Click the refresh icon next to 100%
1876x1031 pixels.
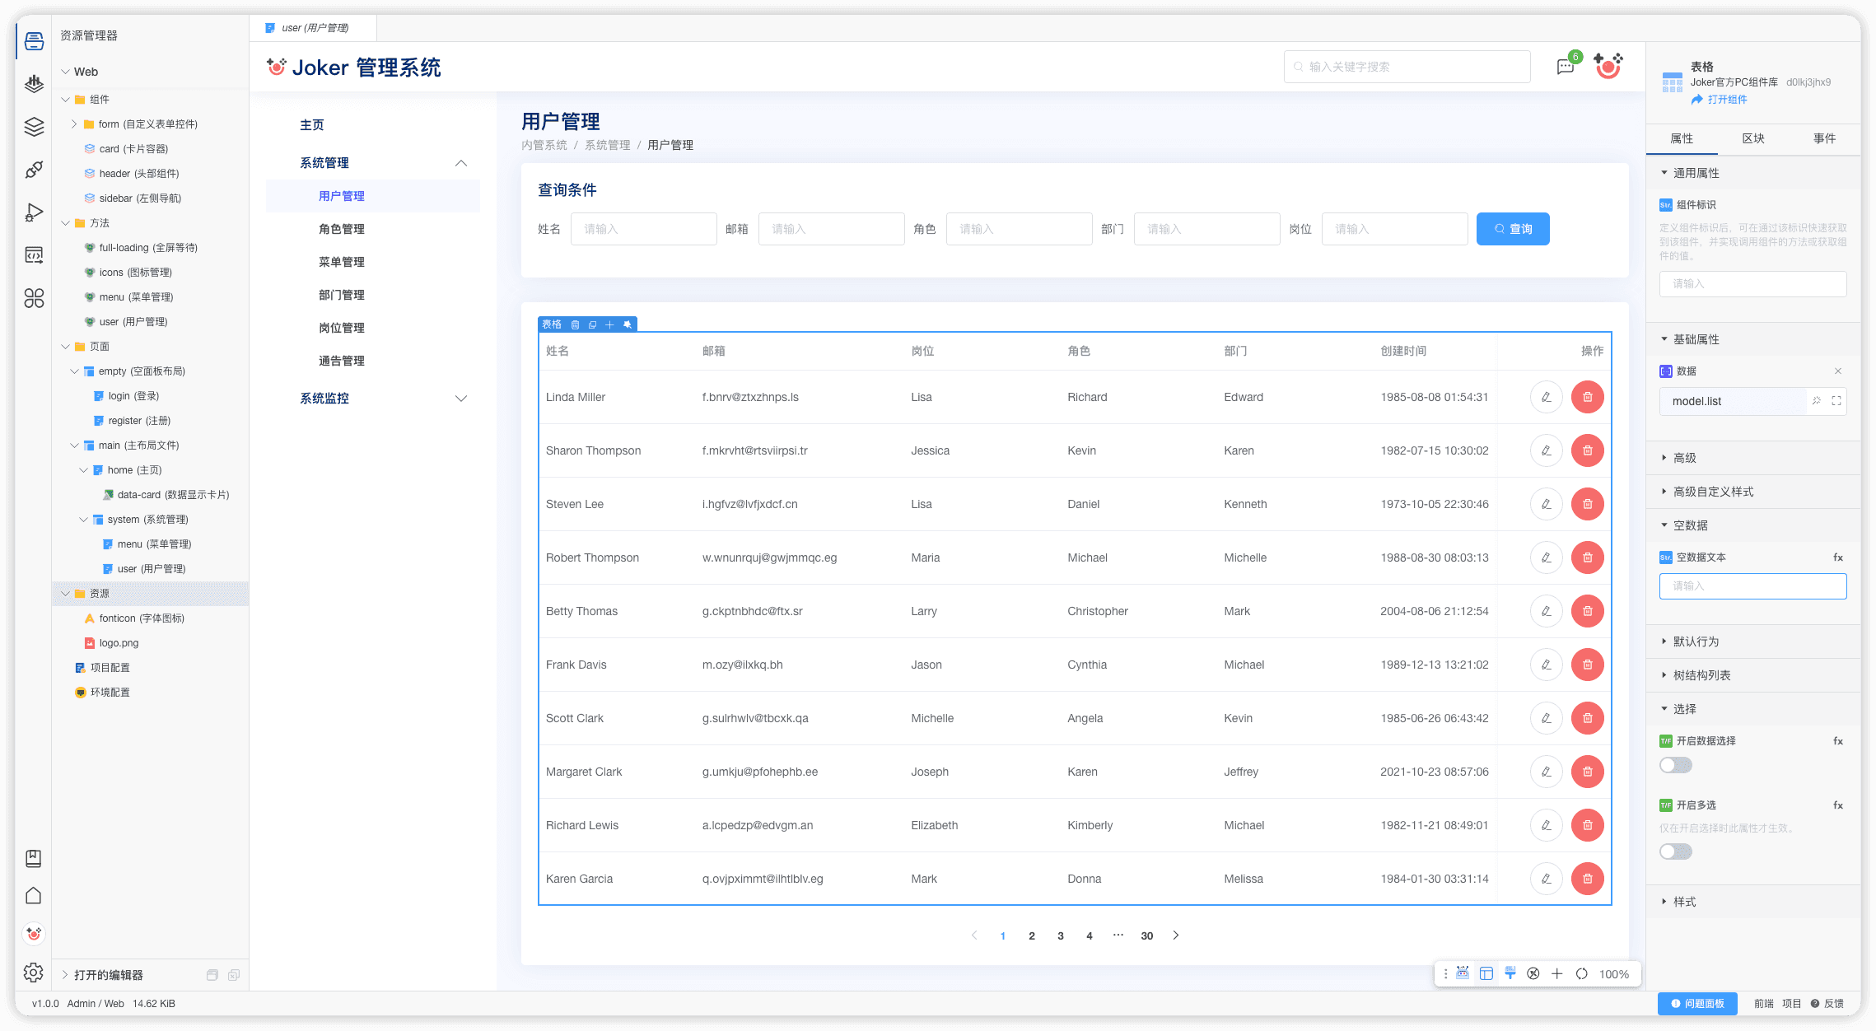coord(1581,973)
